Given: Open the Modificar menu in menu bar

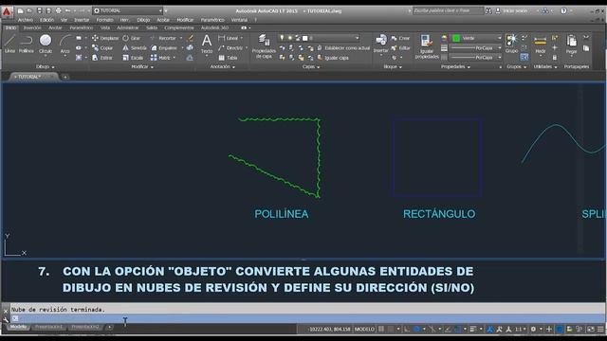Looking at the screenshot, I should coord(185,20).
